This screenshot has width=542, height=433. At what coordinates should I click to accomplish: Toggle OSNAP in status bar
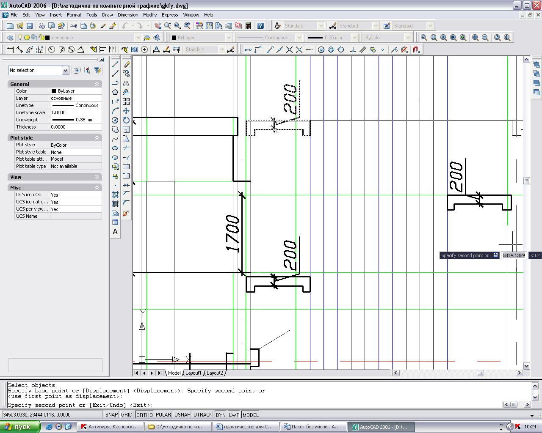(183, 415)
